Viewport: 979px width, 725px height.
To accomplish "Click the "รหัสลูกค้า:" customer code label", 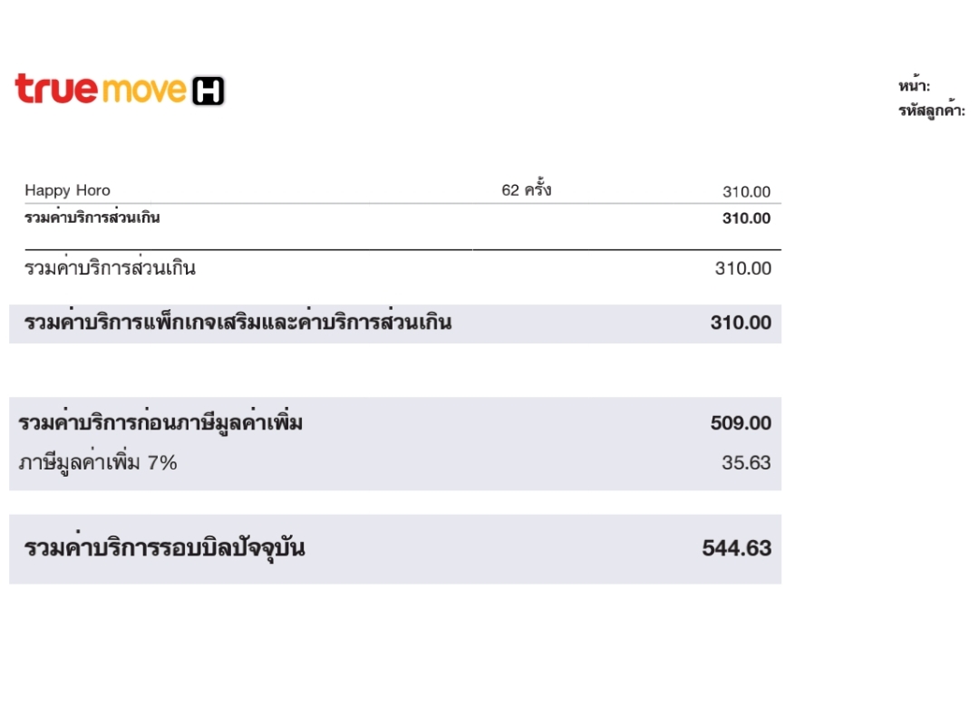I will (932, 111).
